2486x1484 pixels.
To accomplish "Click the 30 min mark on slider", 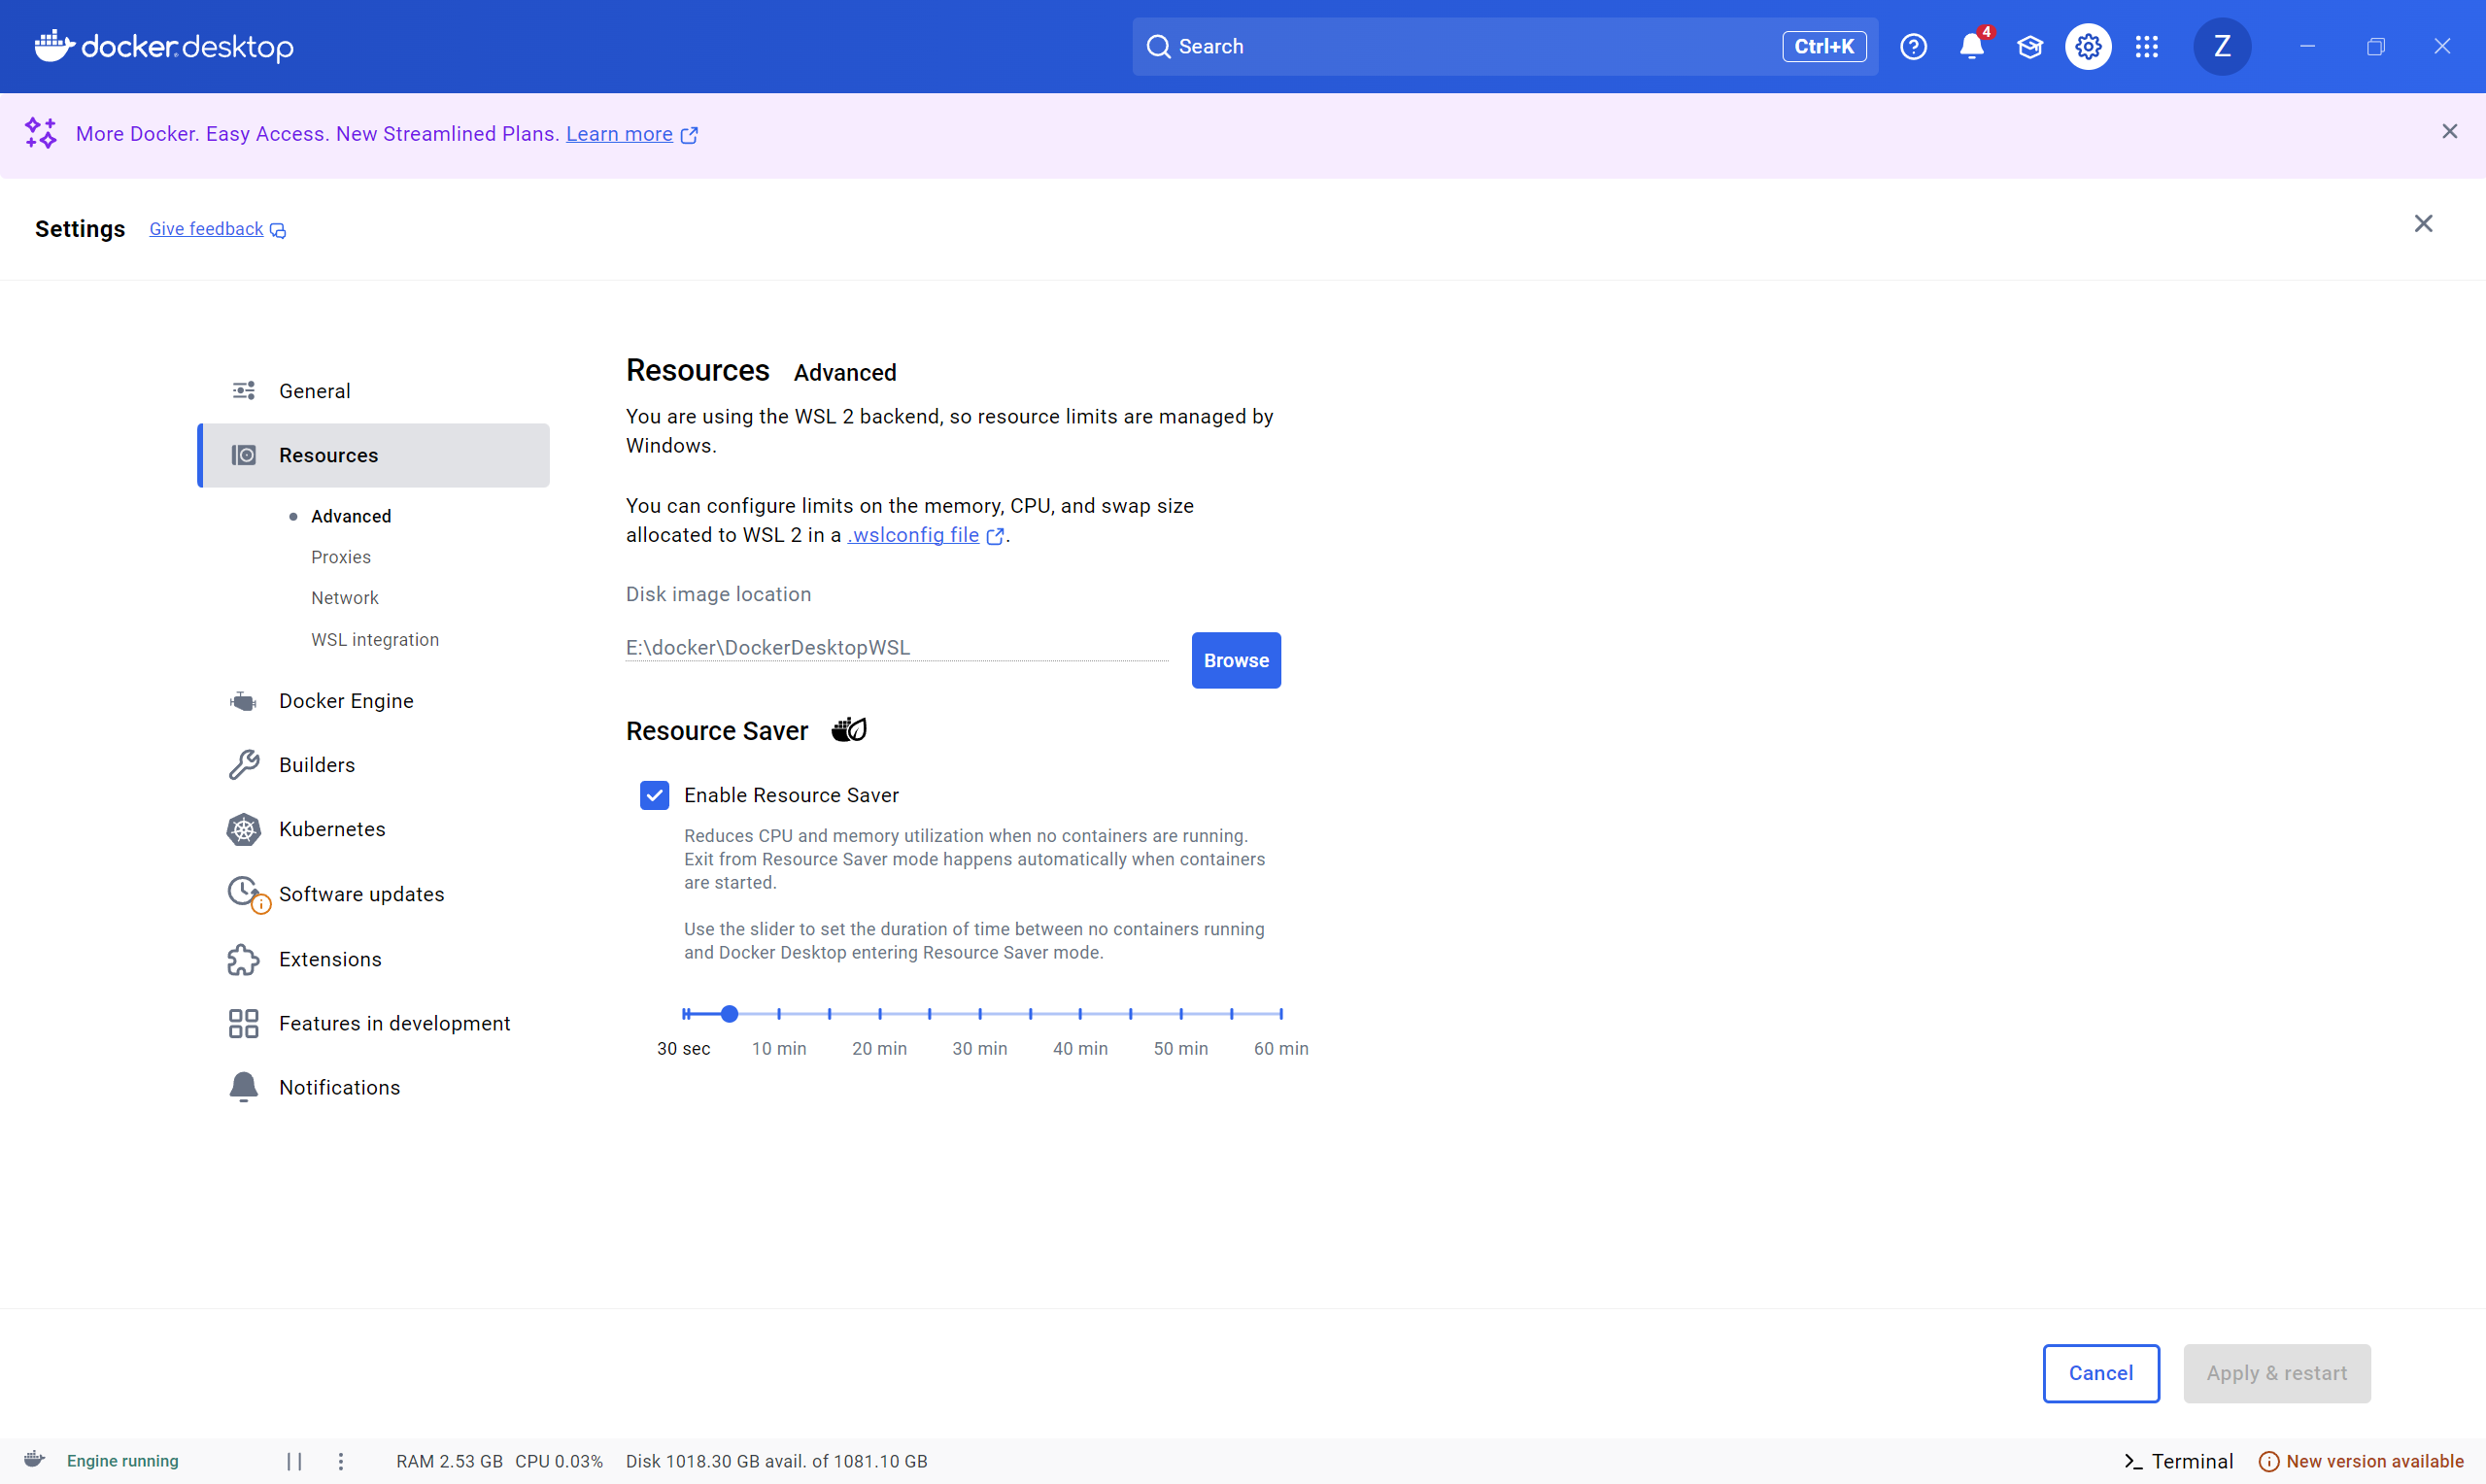I will (x=980, y=1014).
